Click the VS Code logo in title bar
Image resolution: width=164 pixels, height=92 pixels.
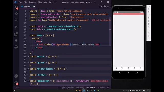point(15,2)
